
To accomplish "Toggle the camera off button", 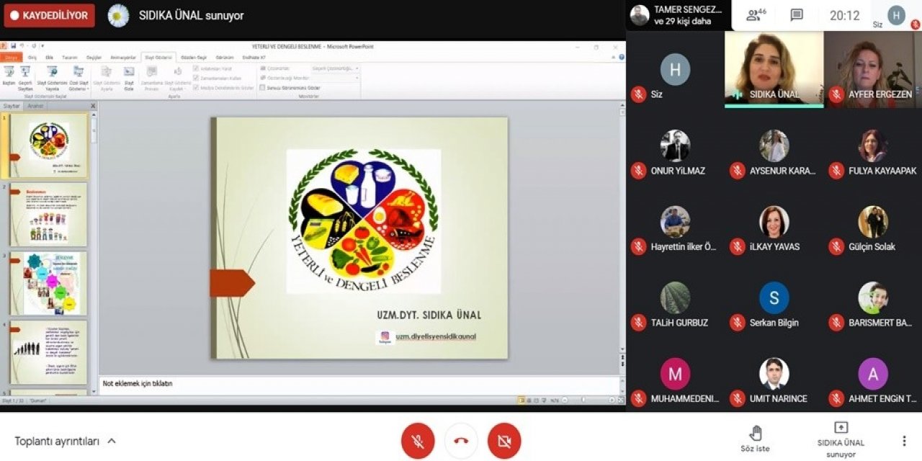I will tap(504, 441).
